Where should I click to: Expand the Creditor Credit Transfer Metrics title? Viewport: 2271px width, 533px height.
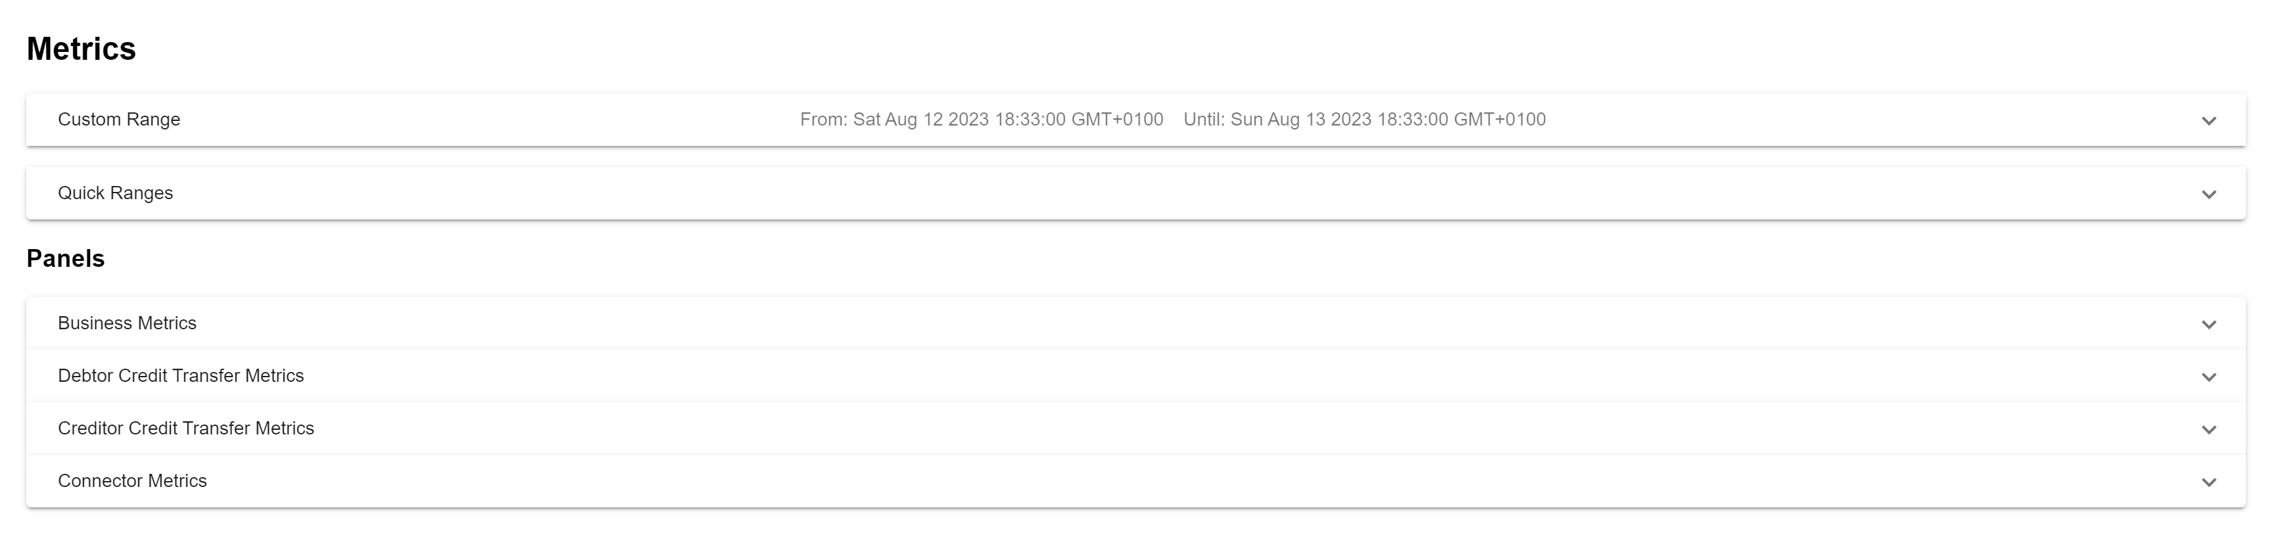[x=186, y=428]
